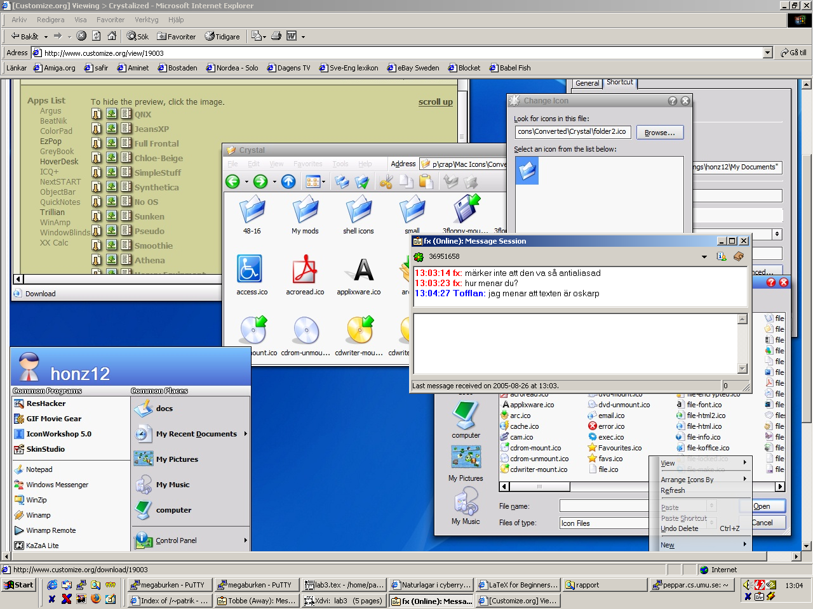
Task: Click the computer shortcut in the file dialog sidebar
Action: point(466,420)
